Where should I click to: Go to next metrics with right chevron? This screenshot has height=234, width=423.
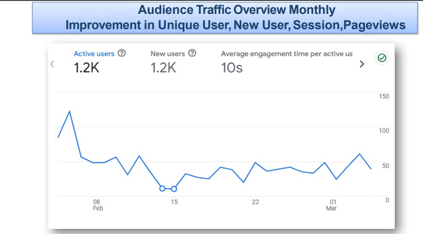[x=362, y=64]
